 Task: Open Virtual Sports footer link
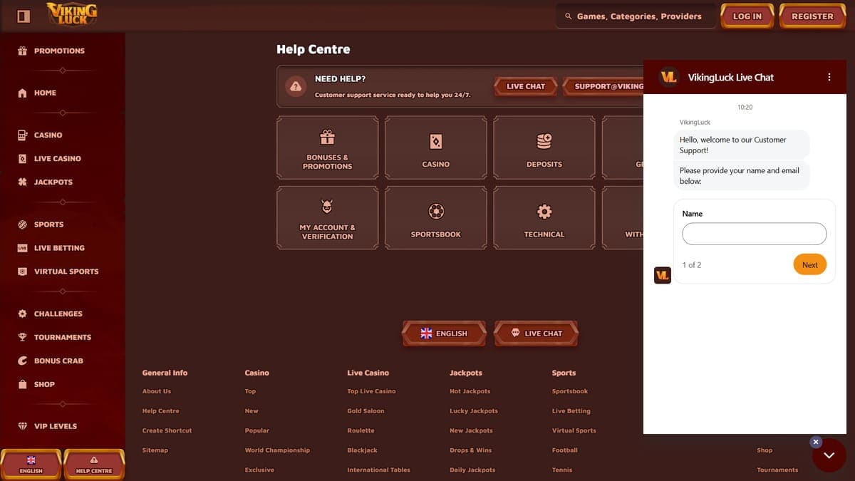point(574,430)
